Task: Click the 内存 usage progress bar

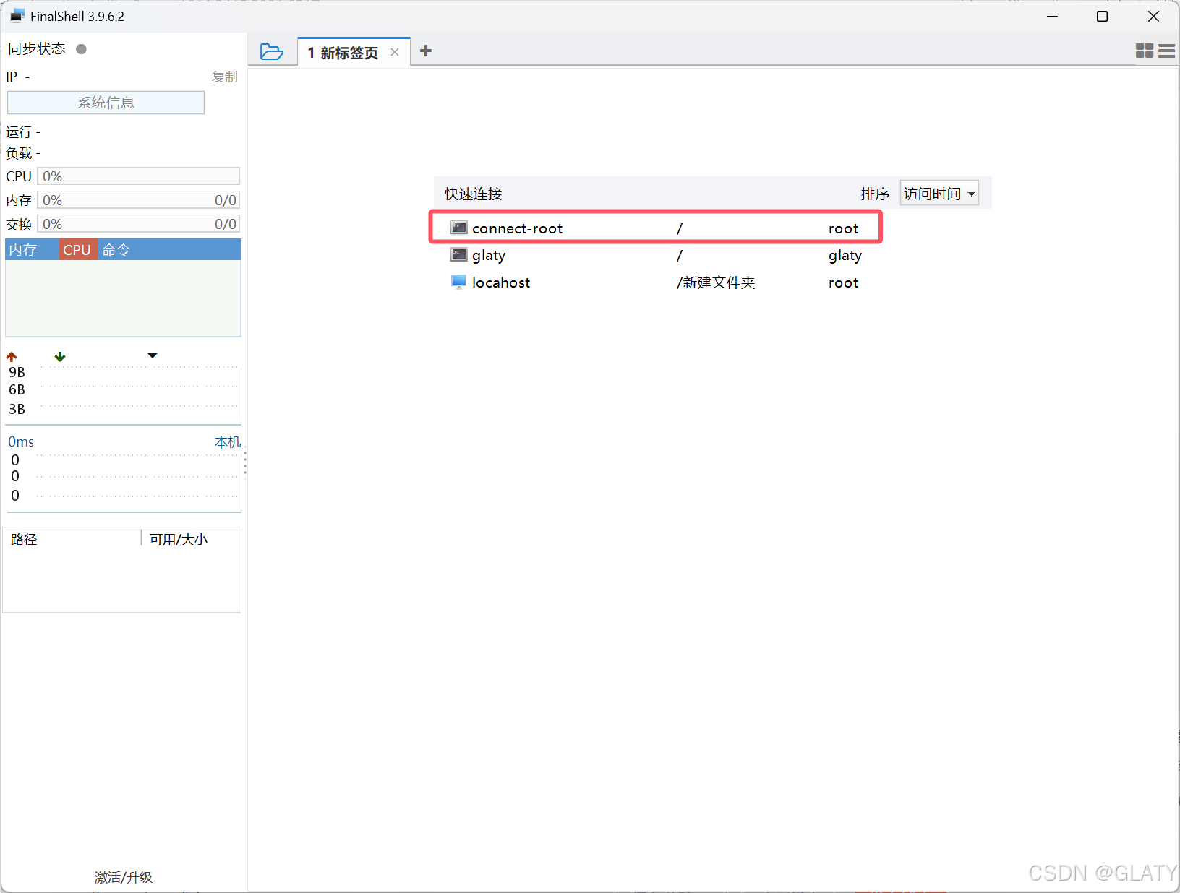Action: [x=138, y=200]
